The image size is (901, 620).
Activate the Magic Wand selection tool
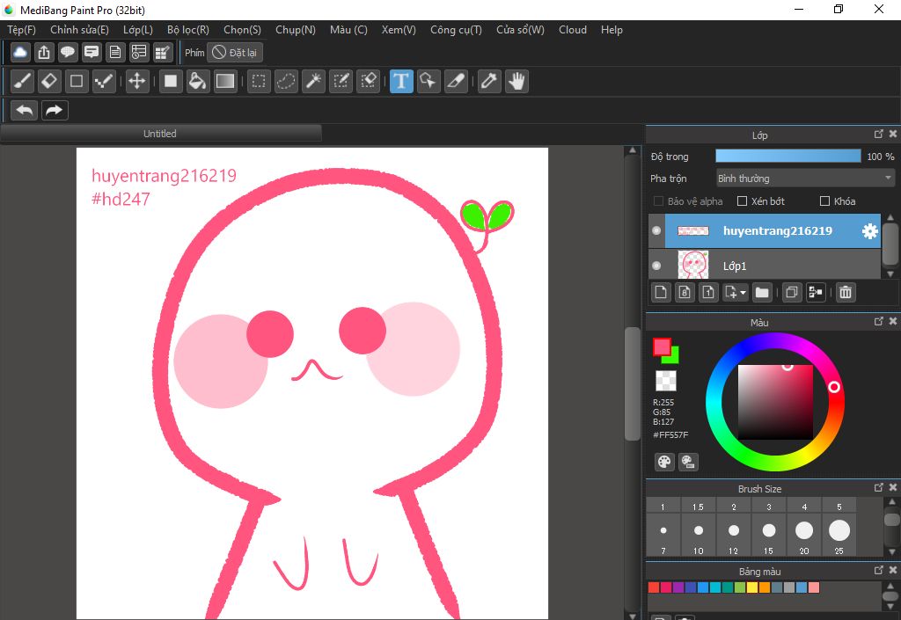(313, 82)
